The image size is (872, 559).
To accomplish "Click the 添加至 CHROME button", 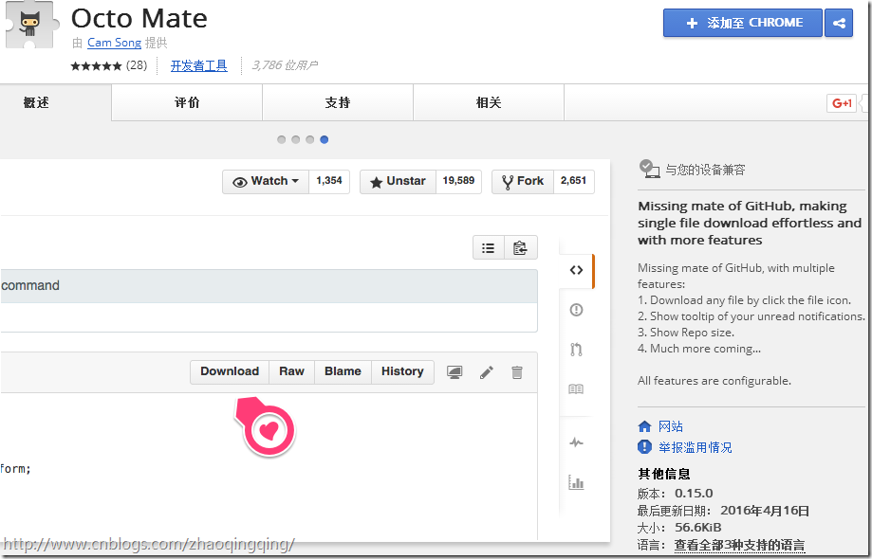I will 742,23.
